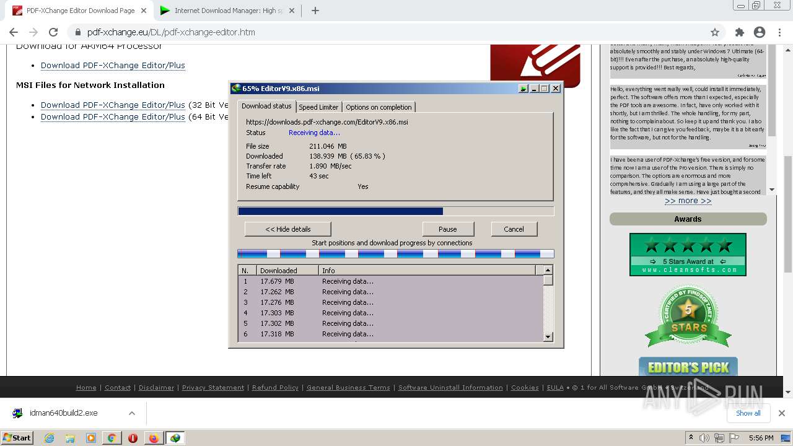Open the Refund Policy footer link
793x446 pixels.
tap(275, 388)
